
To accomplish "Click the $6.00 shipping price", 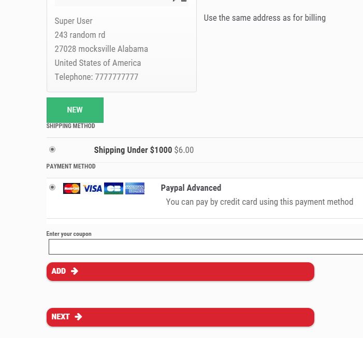I will click(x=184, y=150).
